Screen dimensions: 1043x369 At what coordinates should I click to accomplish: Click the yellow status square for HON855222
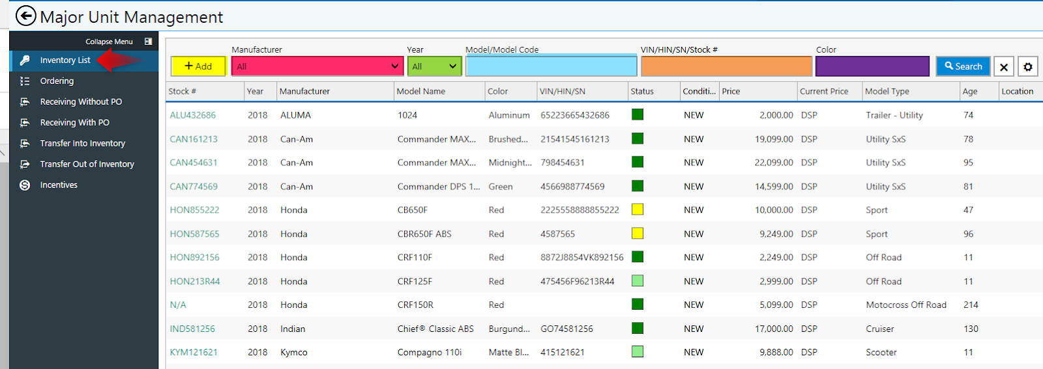tap(638, 210)
